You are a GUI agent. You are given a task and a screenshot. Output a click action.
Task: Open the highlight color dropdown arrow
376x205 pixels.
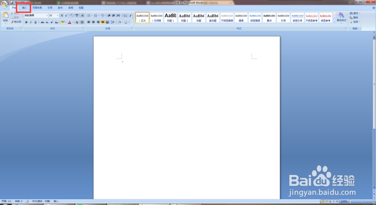click(x=66, y=22)
